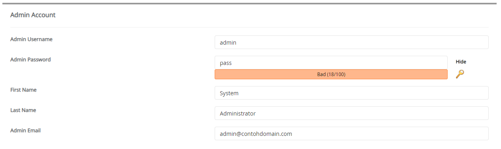This screenshot has height=149, width=501.
Task: Hide the admin password text
Action: (x=461, y=62)
